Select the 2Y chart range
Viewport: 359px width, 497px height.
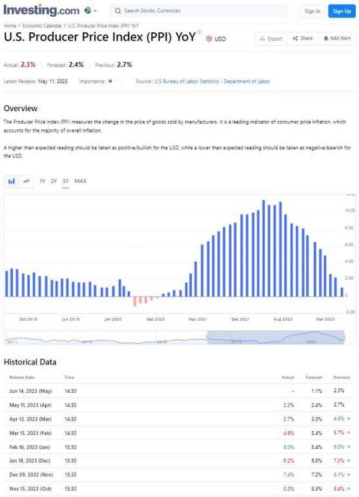pyautogui.click(x=54, y=182)
